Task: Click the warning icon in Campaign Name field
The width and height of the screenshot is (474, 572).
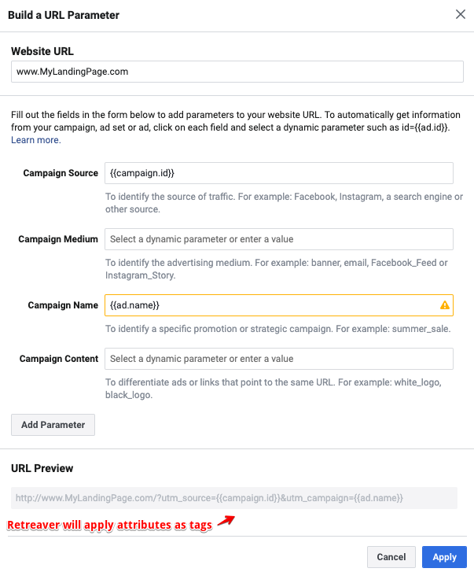Action: [x=444, y=305]
